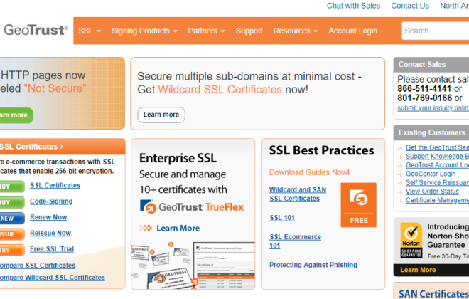The image size is (469, 299).
Task: Click arrows icon beside Enterprise Learn More
Action: 146,229
